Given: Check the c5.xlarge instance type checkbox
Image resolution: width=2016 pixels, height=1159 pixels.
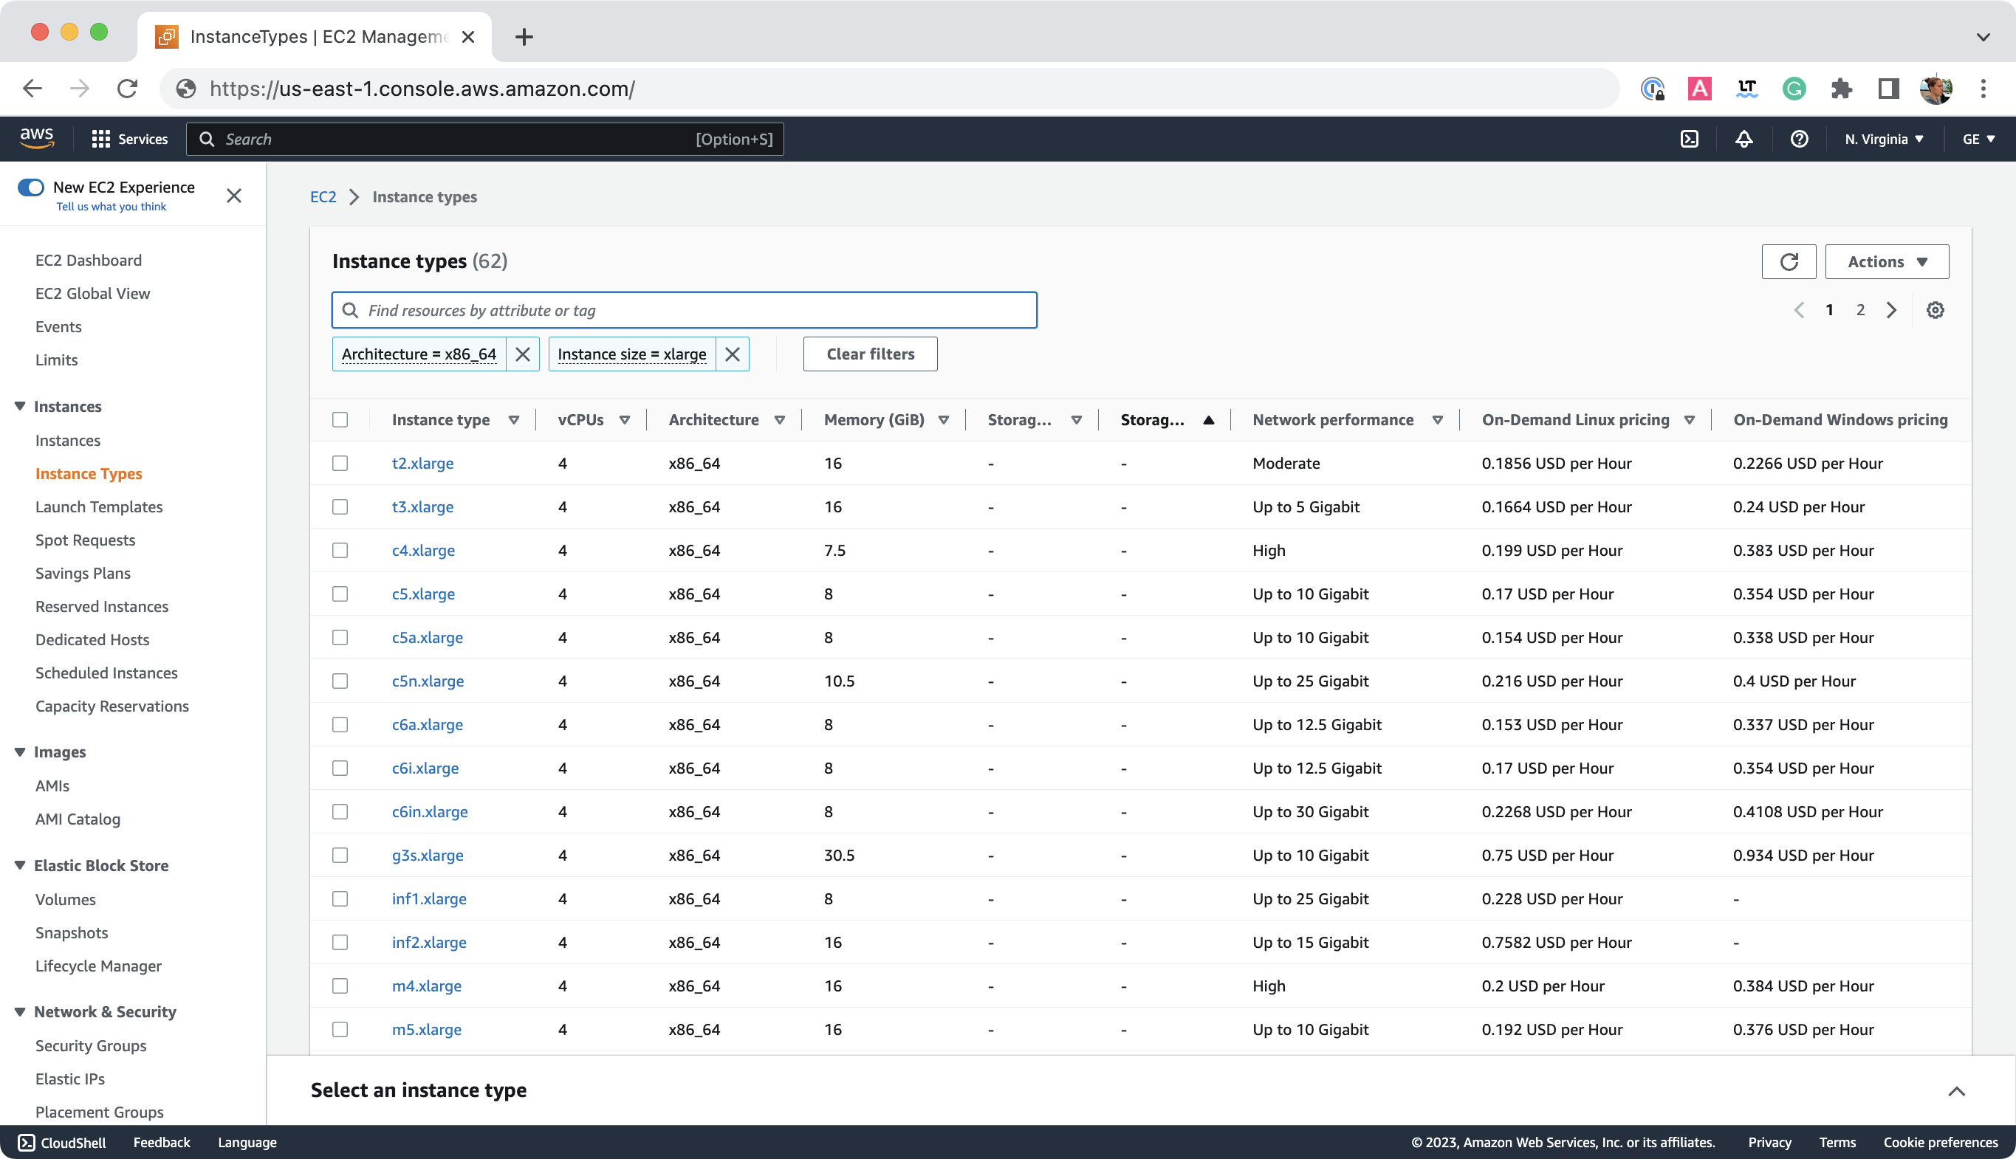Looking at the screenshot, I should [x=340, y=593].
